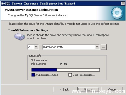
Task: Expand the Installation Path combo box
Action: point(97,47)
